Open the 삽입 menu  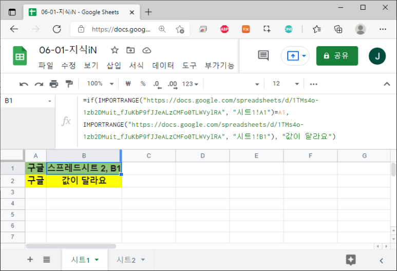pos(114,66)
